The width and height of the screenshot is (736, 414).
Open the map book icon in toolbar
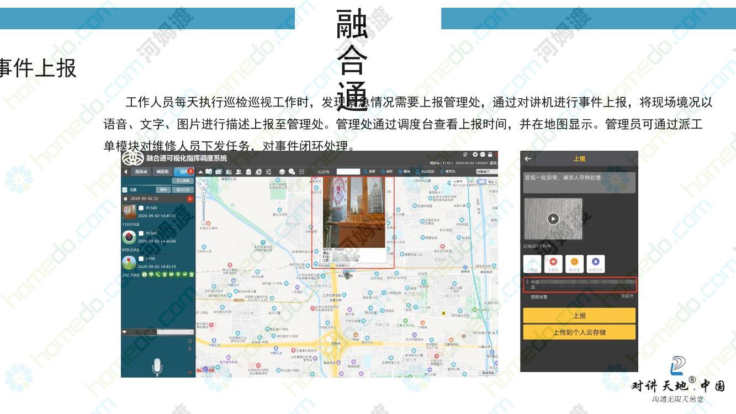[x=209, y=172]
